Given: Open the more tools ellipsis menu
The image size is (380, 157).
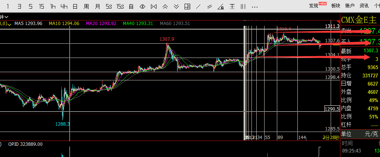Looking at the screenshot, I should click(255, 6).
